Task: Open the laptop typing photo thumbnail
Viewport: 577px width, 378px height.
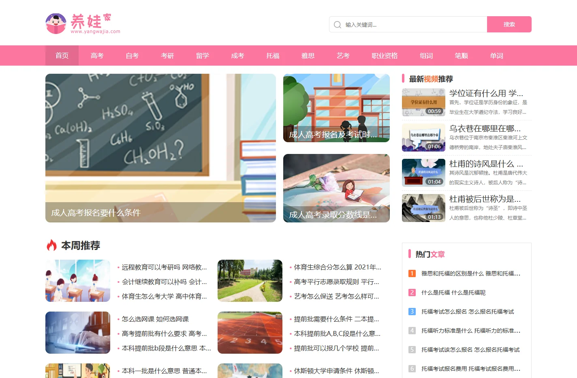Action: coord(78,333)
